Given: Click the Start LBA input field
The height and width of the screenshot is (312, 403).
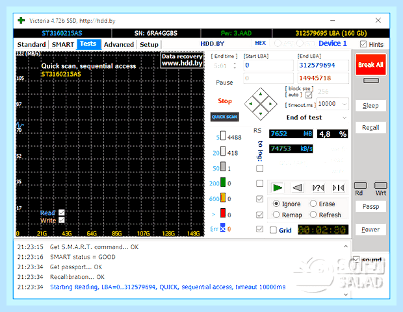Looking at the screenshot, I should coord(268,65).
